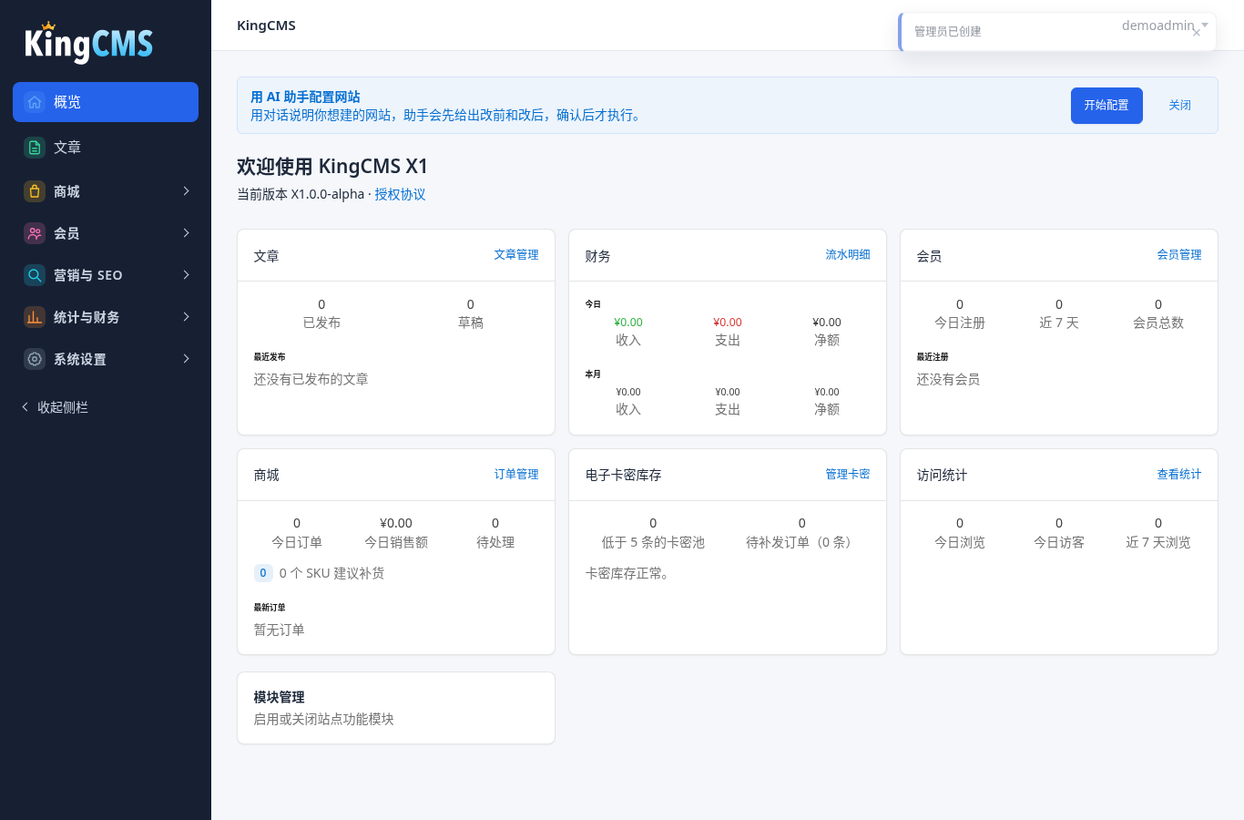
Task: Expand the 会员 submenu chevron
Action: click(x=186, y=233)
